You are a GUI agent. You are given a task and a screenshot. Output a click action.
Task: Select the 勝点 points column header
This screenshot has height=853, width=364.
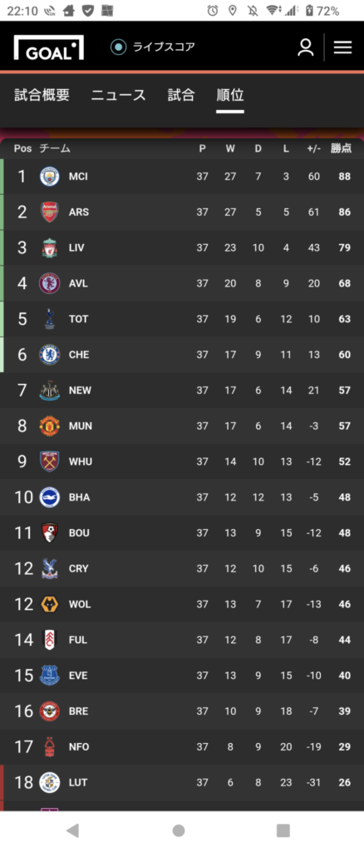342,148
